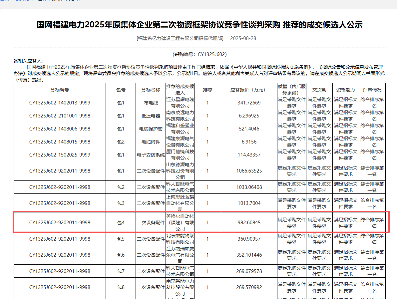This screenshot has width=397, height=299.
Task: Click the 布电线 lot name cell
Action: (151, 103)
